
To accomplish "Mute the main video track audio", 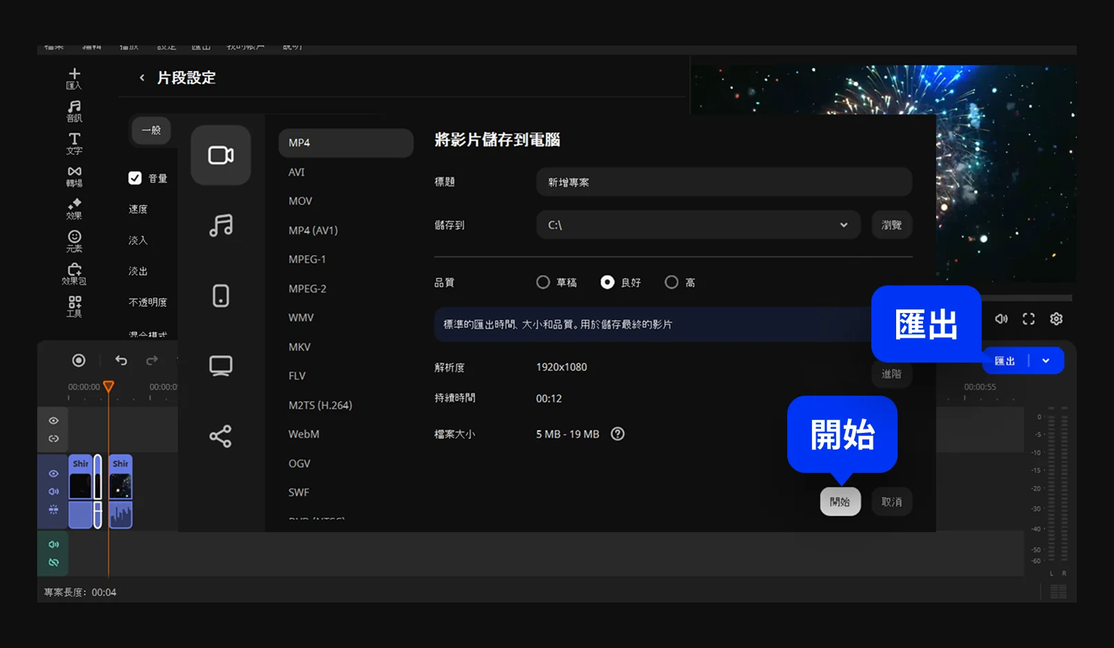I will tap(54, 492).
